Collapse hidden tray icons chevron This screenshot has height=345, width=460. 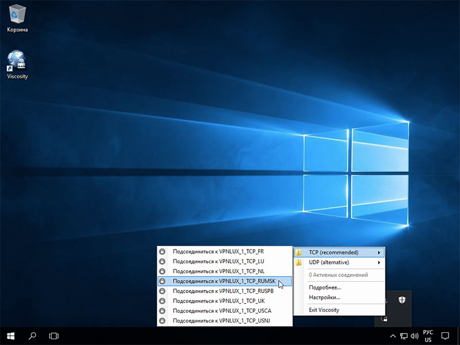pos(393,336)
